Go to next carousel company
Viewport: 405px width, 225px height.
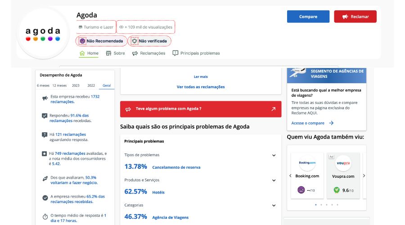(364, 175)
